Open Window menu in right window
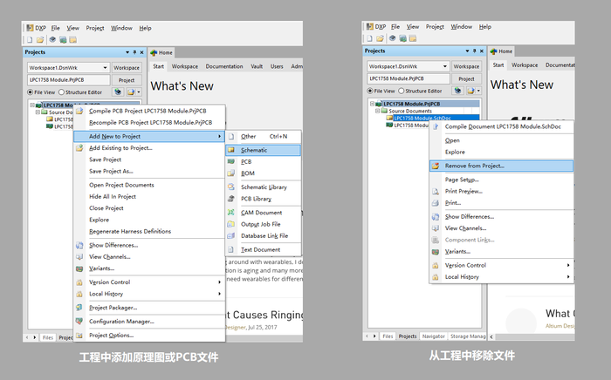Image resolution: width=611 pixels, height=380 pixels. (462, 27)
